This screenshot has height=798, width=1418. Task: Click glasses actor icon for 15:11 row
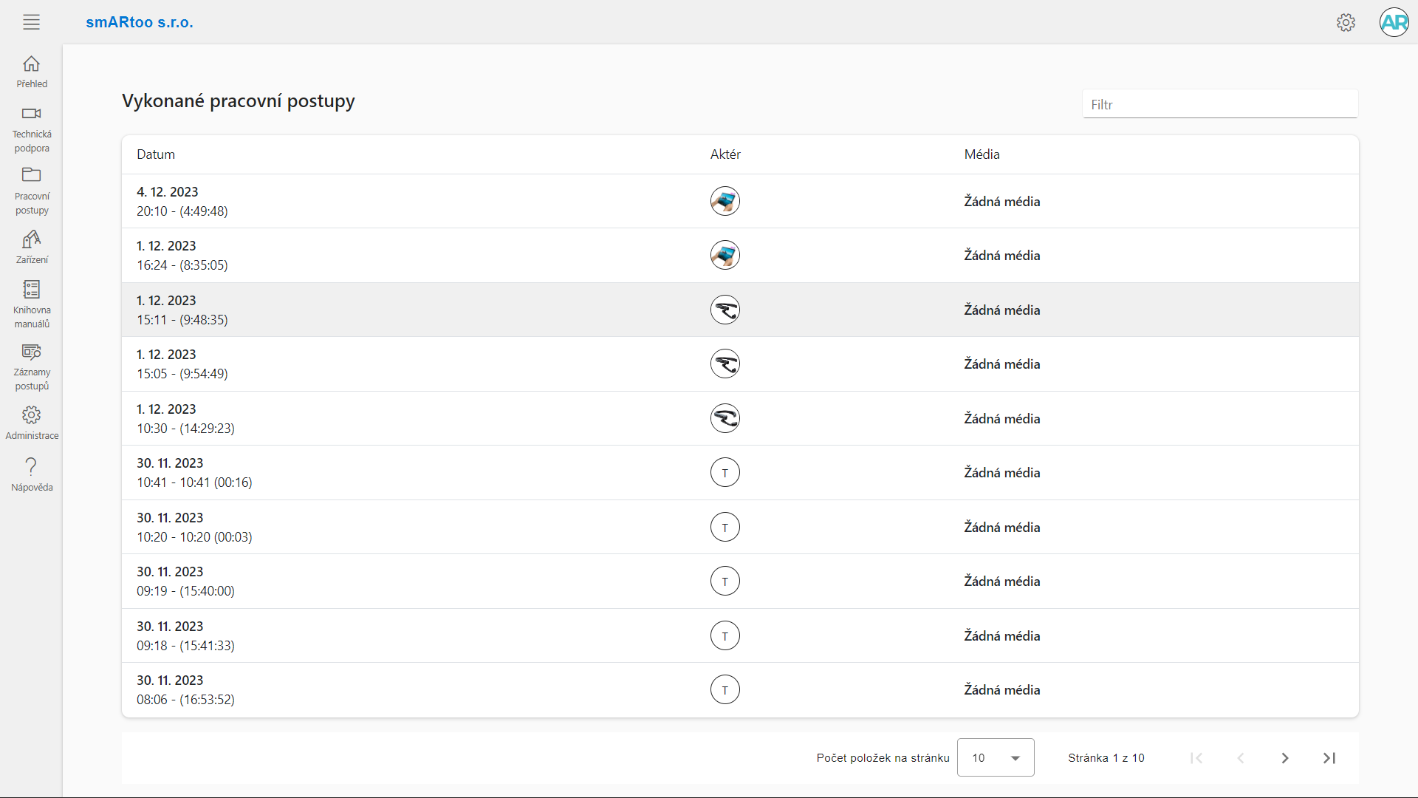pyautogui.click(x=725, y=310)
